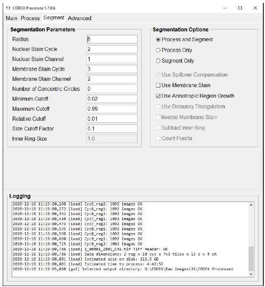This screenshot has width=265, height=287.
Task: Click the Inner Ring Size field
Action: click(112, 139)
